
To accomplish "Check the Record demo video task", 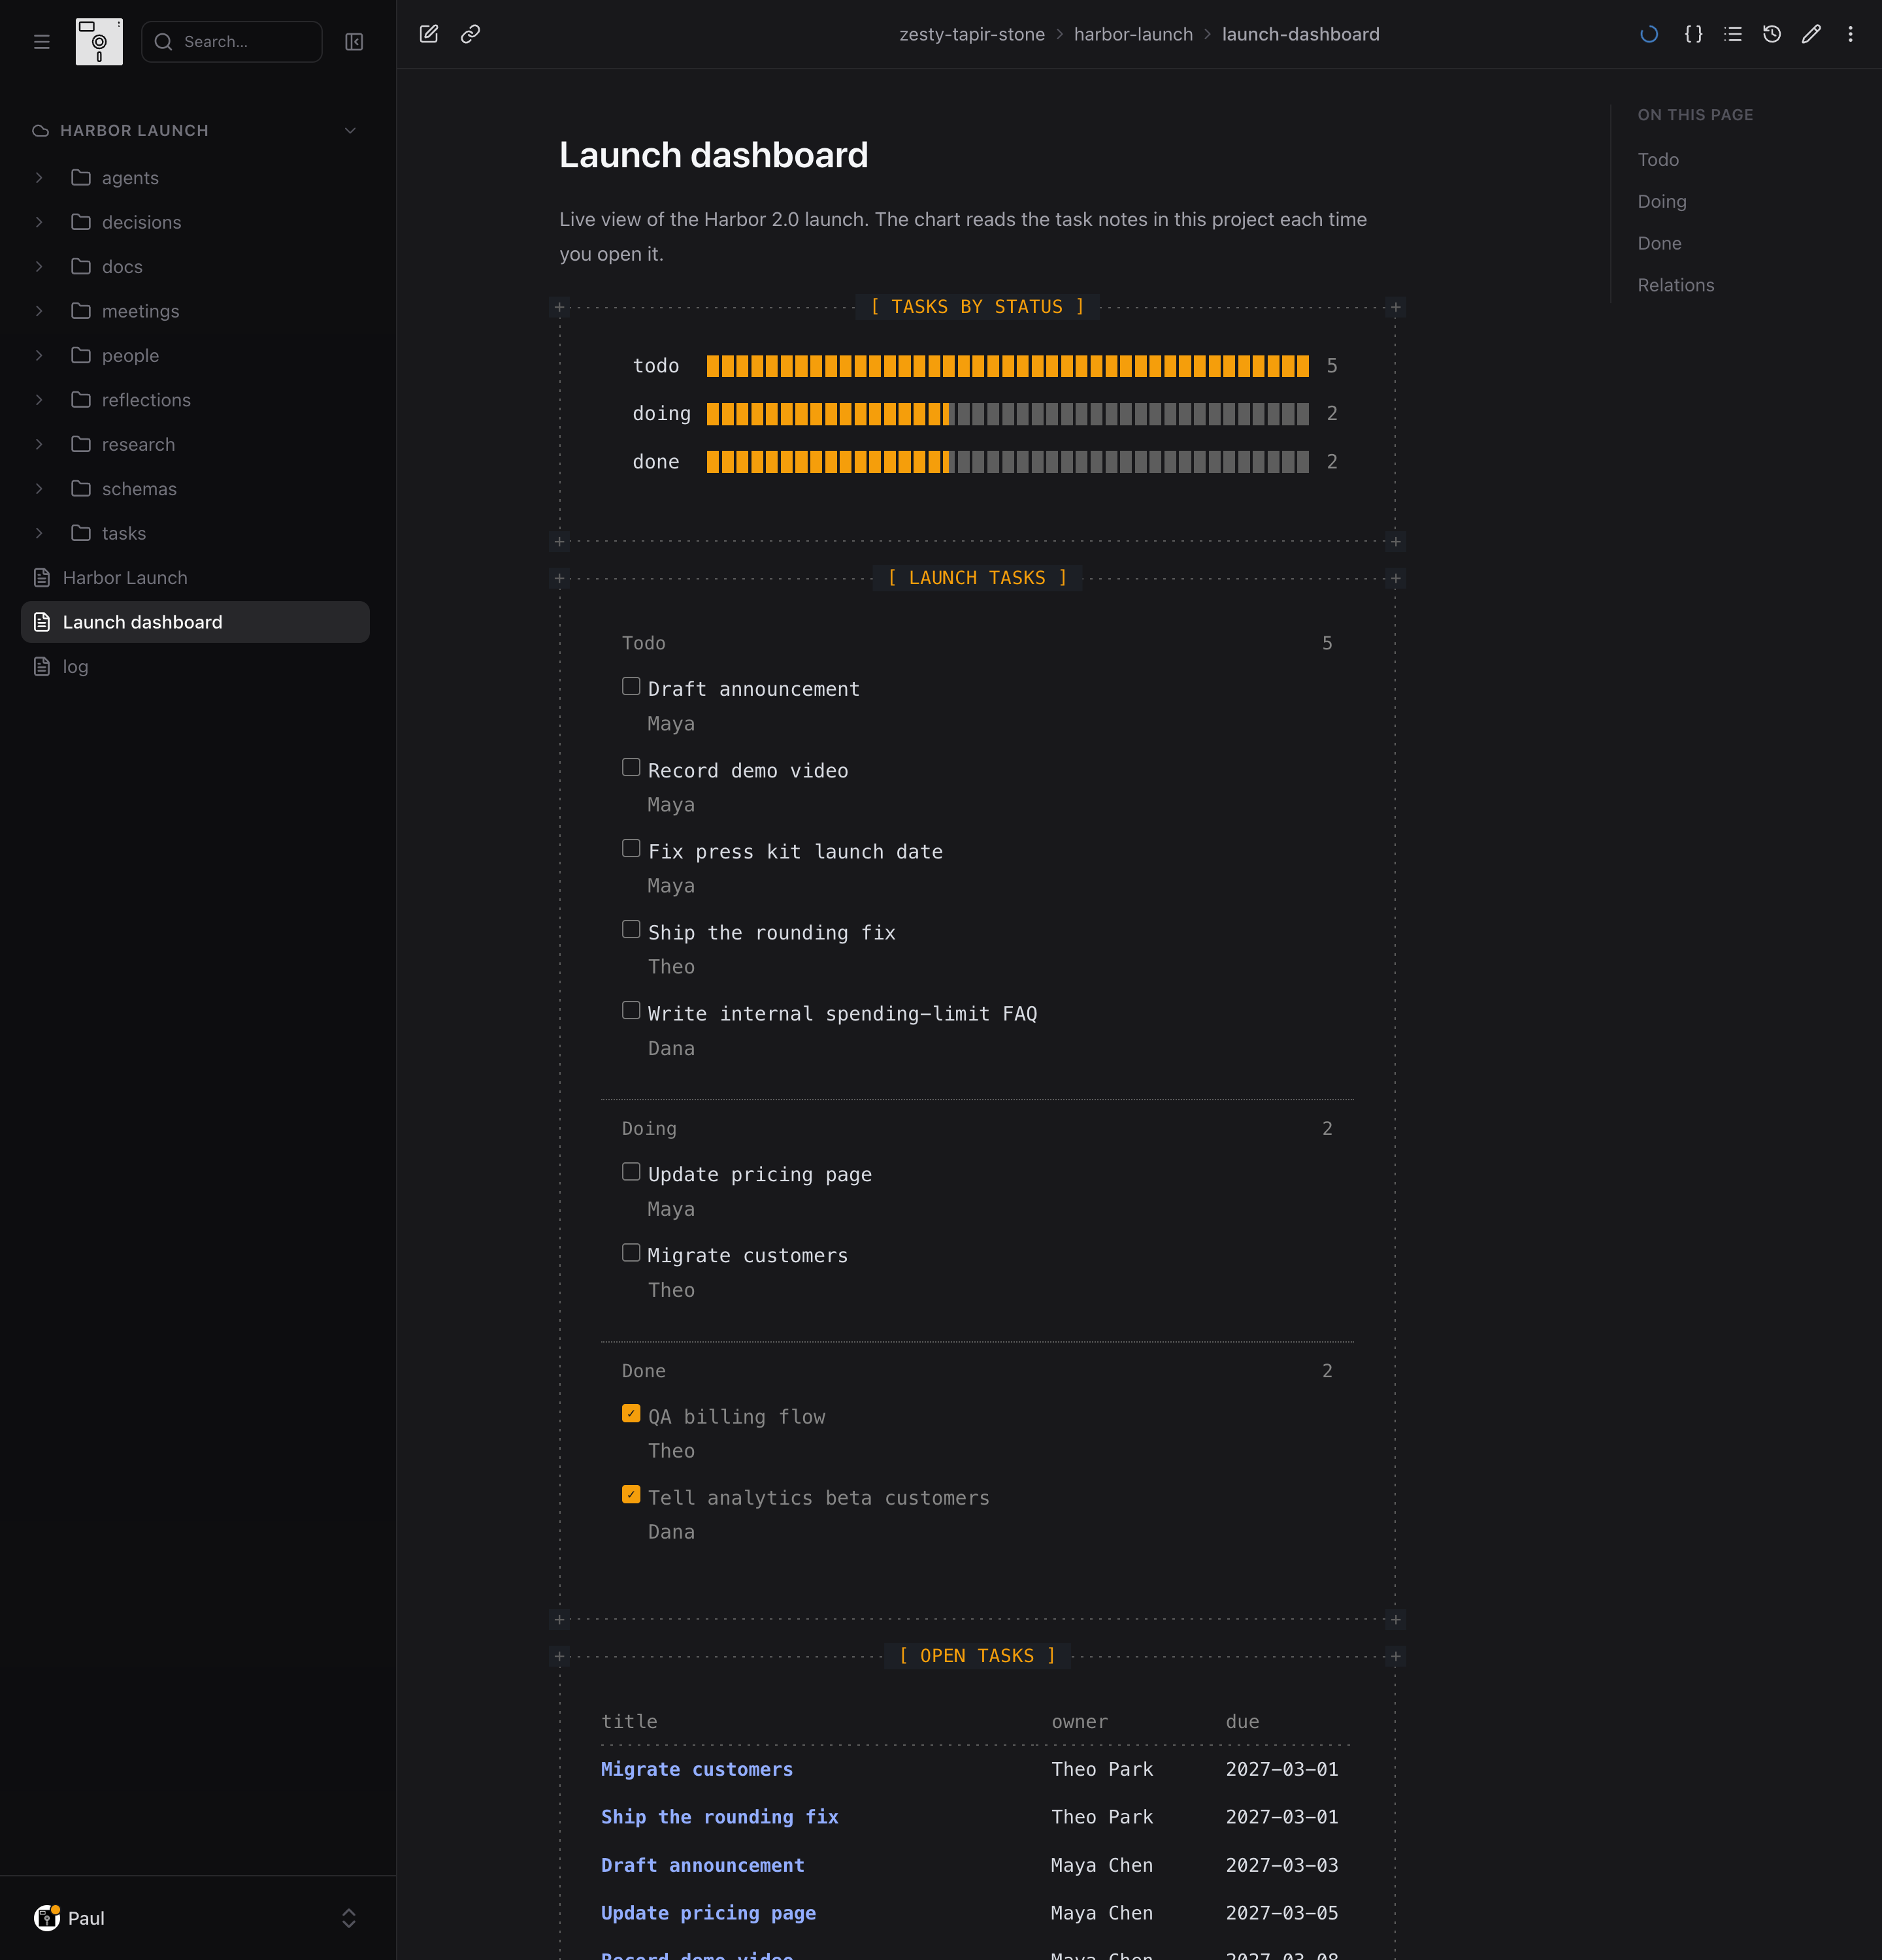I will pos(631,767).
